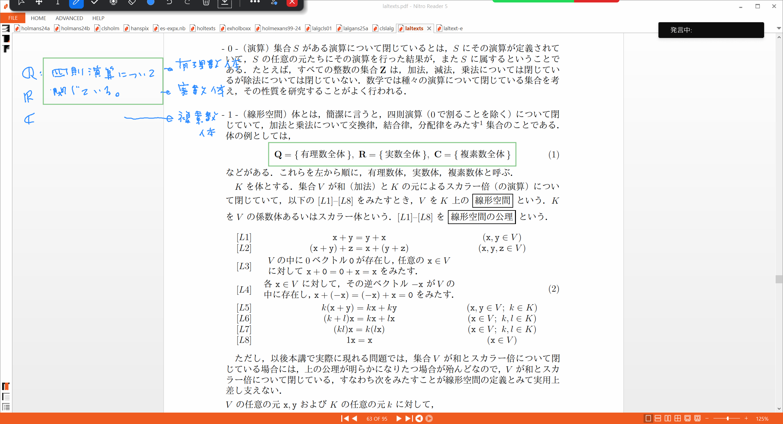The height and width of the screenshot is (424, 783).
Task: Select the move crosshair tool in annotation bar
Action: 39,2
